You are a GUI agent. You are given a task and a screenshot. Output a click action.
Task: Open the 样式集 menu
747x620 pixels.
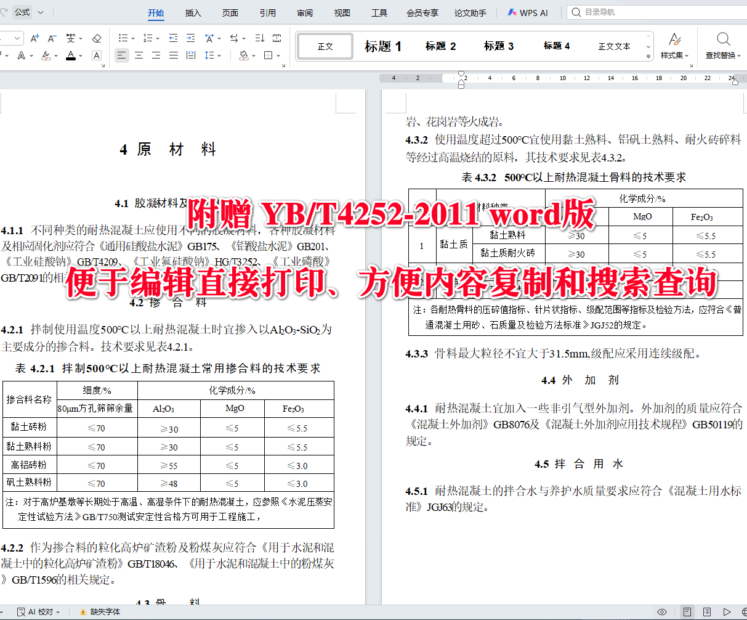675,46
